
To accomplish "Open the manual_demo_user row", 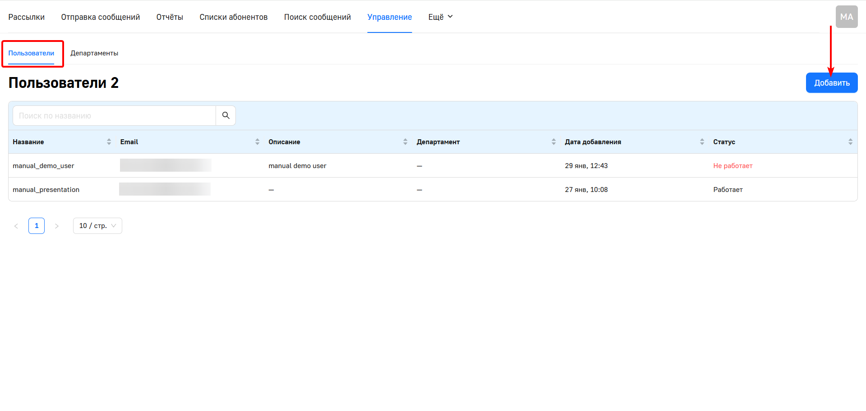I will [x=43, y=166].
